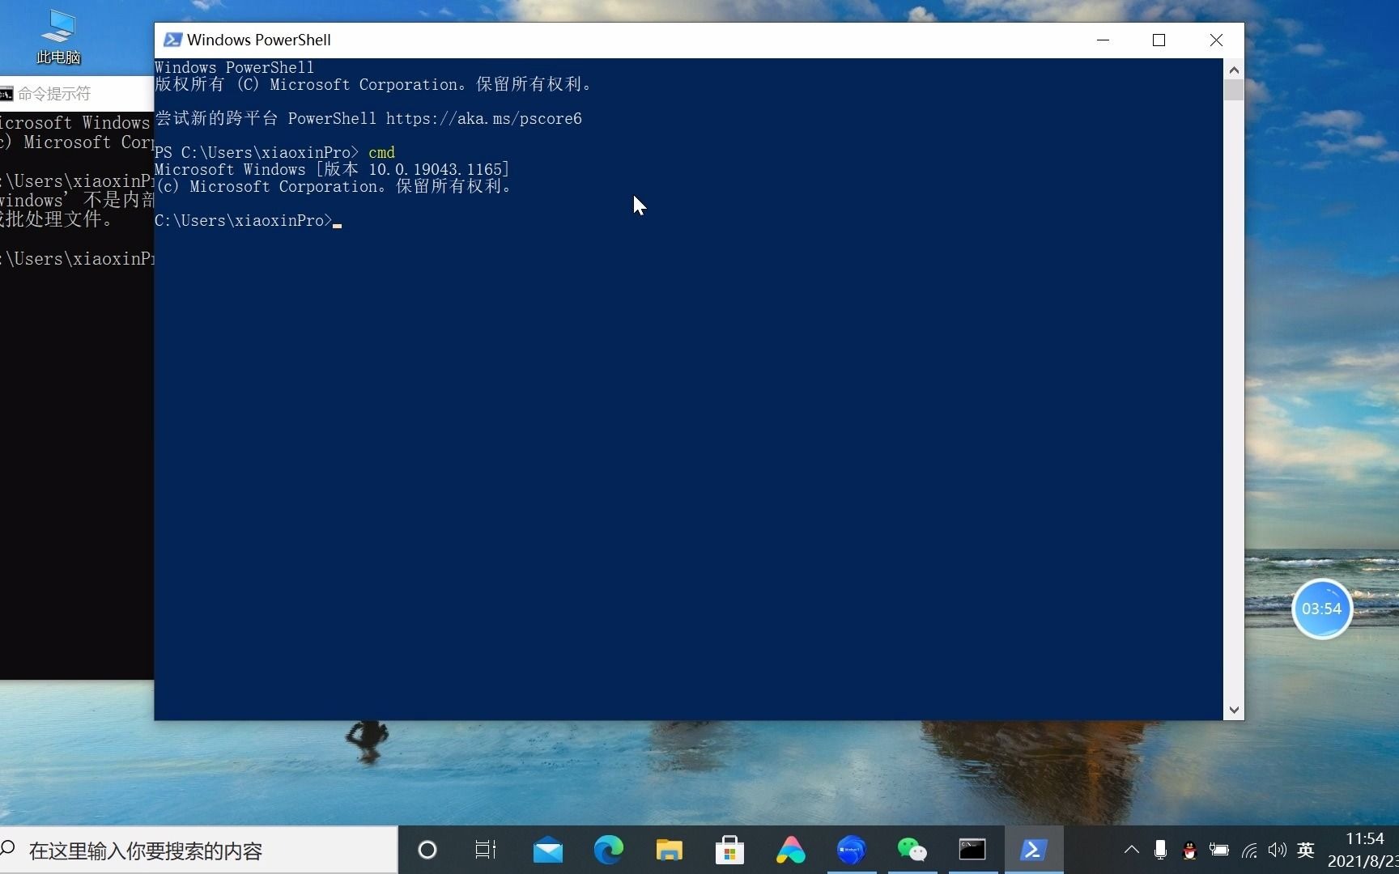Select the Command Prompt taskbar icon

point(972,850)
